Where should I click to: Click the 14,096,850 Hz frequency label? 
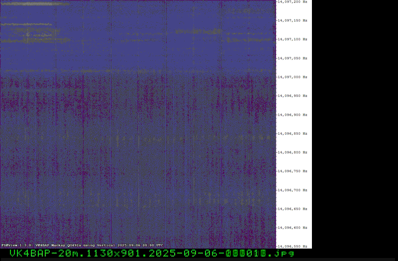(293, 134)
